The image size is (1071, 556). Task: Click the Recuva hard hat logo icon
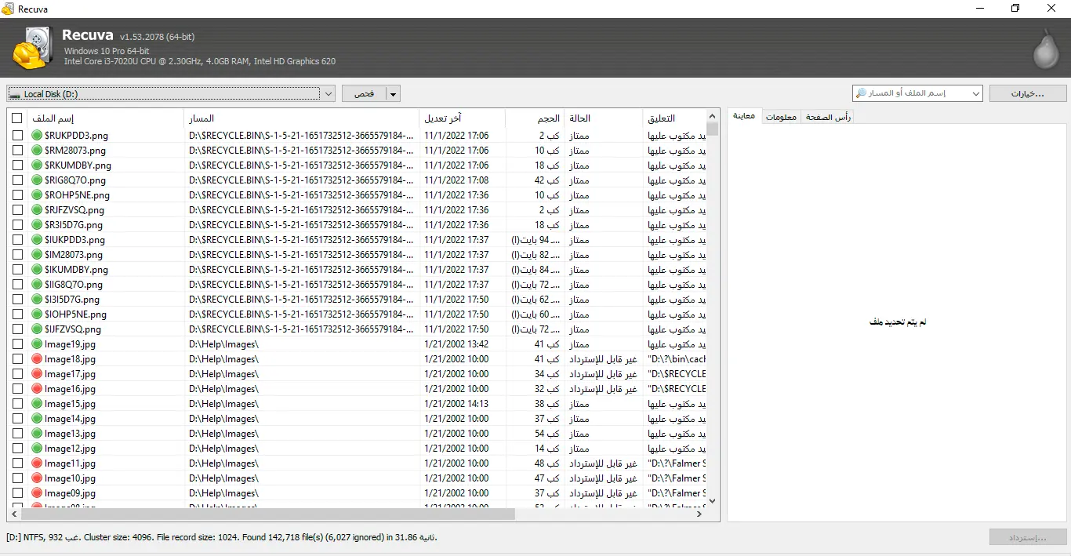(x=33, y=49)
